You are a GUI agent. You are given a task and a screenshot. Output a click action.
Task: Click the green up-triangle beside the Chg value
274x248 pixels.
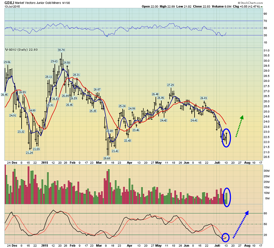point(262,7)
